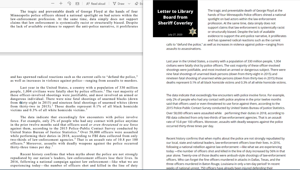Image resolution: width=300 pixels, height=170 pixels.
Task: Rotate the PDF page
Action: coord(69,3)
